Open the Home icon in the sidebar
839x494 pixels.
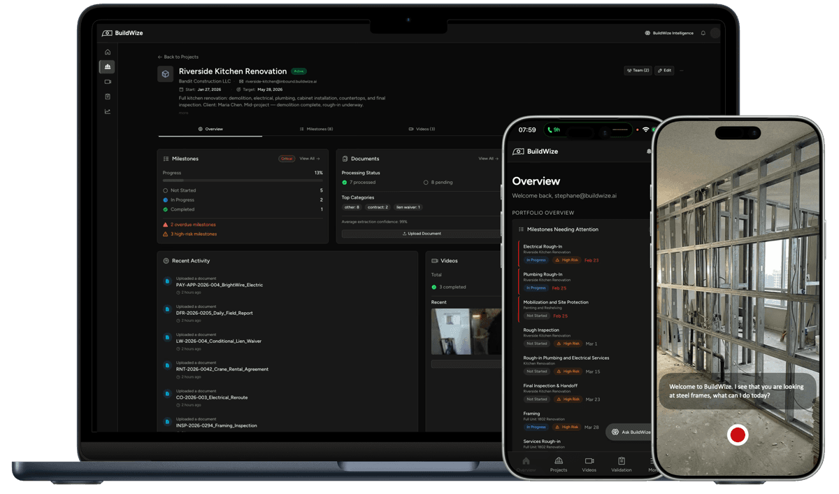[107, 52]
